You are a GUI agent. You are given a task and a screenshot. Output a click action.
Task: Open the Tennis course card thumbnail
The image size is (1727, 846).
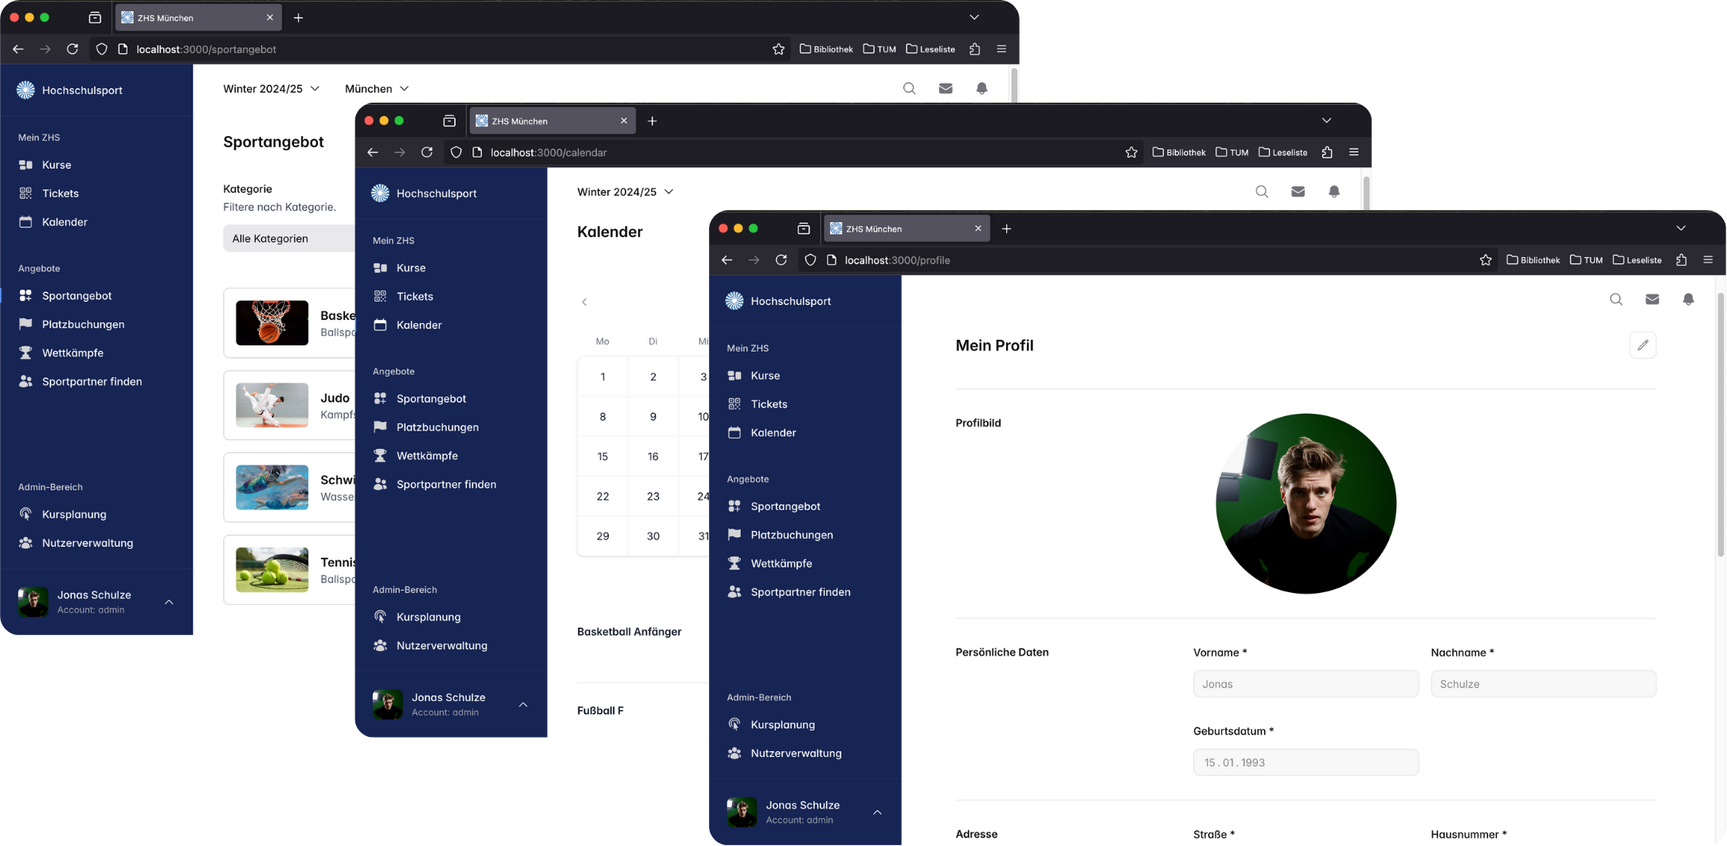tap(272, 570)
